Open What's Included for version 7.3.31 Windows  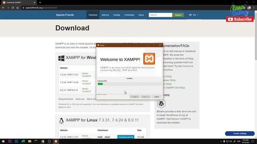(86, 75)
